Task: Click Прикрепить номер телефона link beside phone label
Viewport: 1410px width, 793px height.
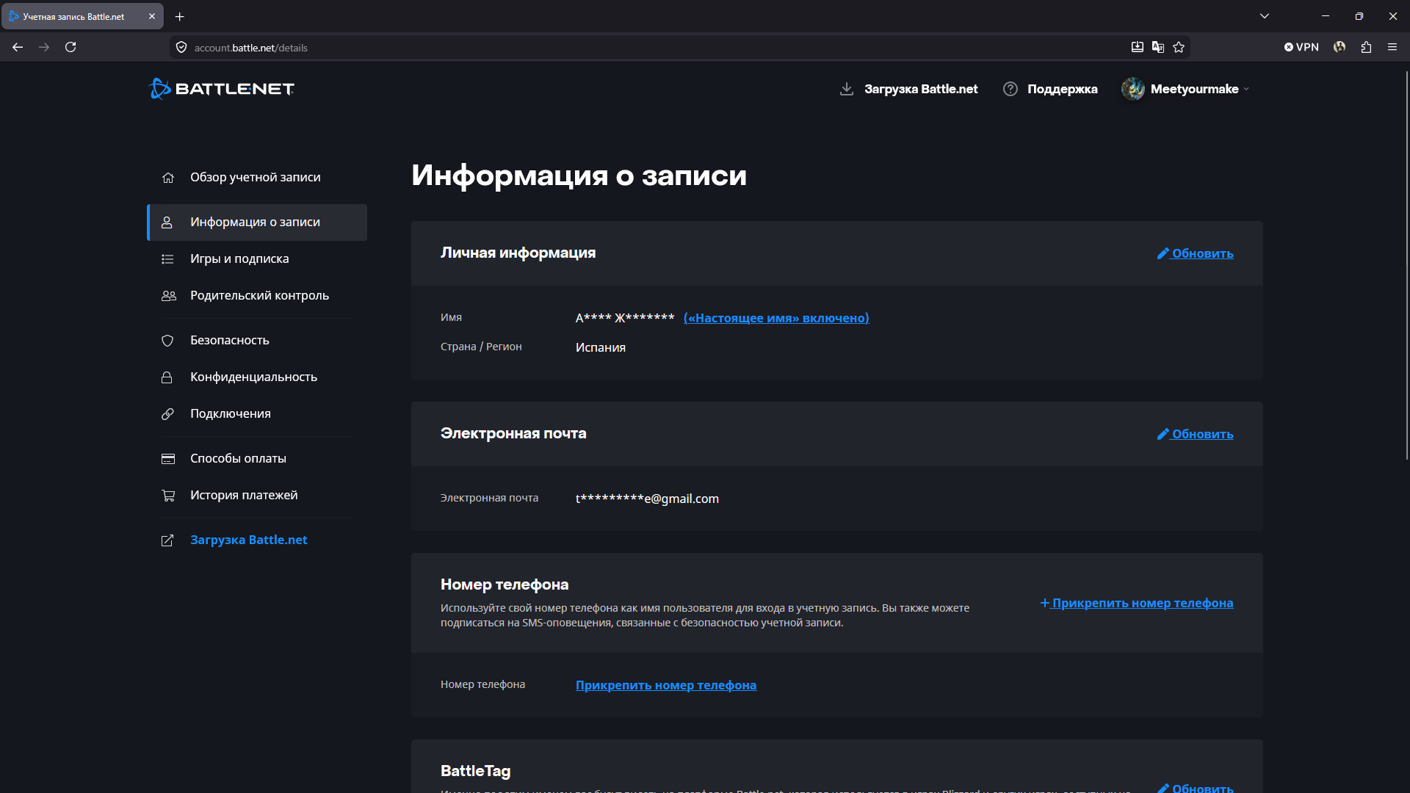Action: click(x=666, y=685)
